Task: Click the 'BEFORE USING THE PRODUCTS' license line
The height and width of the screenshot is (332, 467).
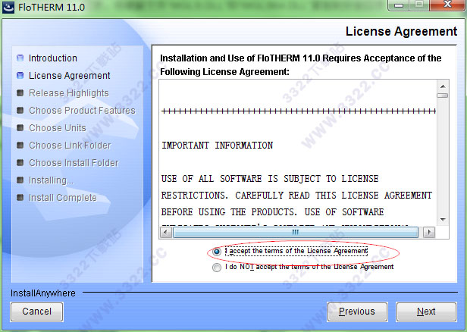Action: point(272,212)
